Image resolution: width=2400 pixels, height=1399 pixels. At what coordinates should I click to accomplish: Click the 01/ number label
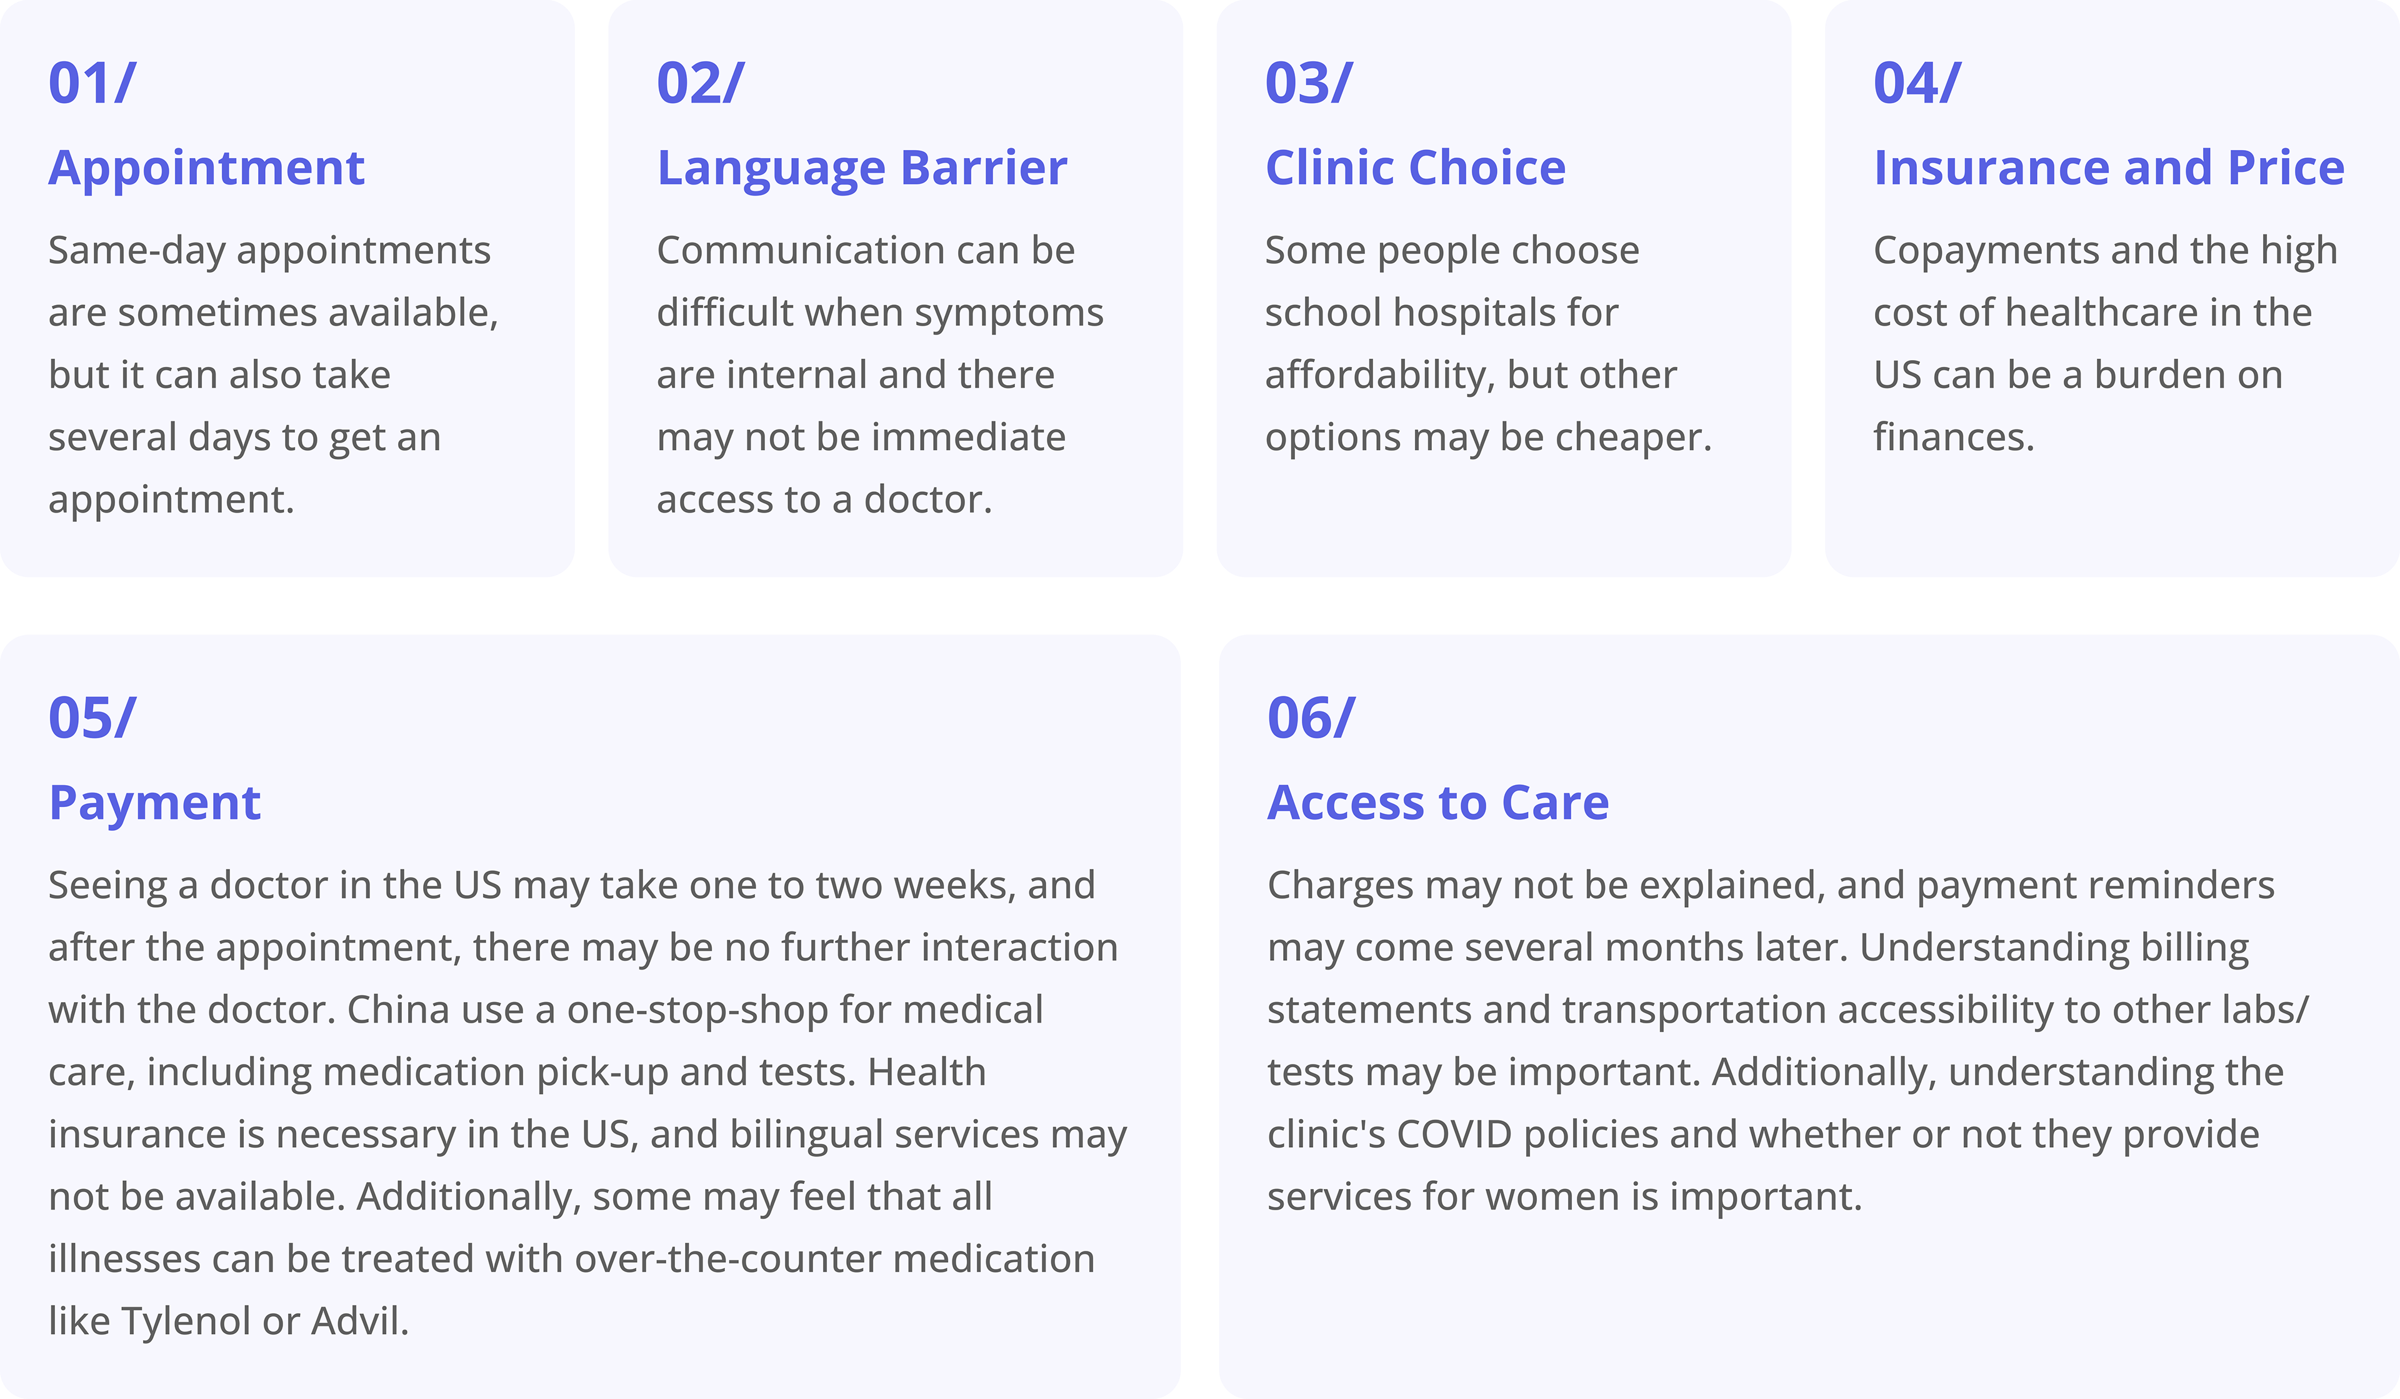[92, 83]
